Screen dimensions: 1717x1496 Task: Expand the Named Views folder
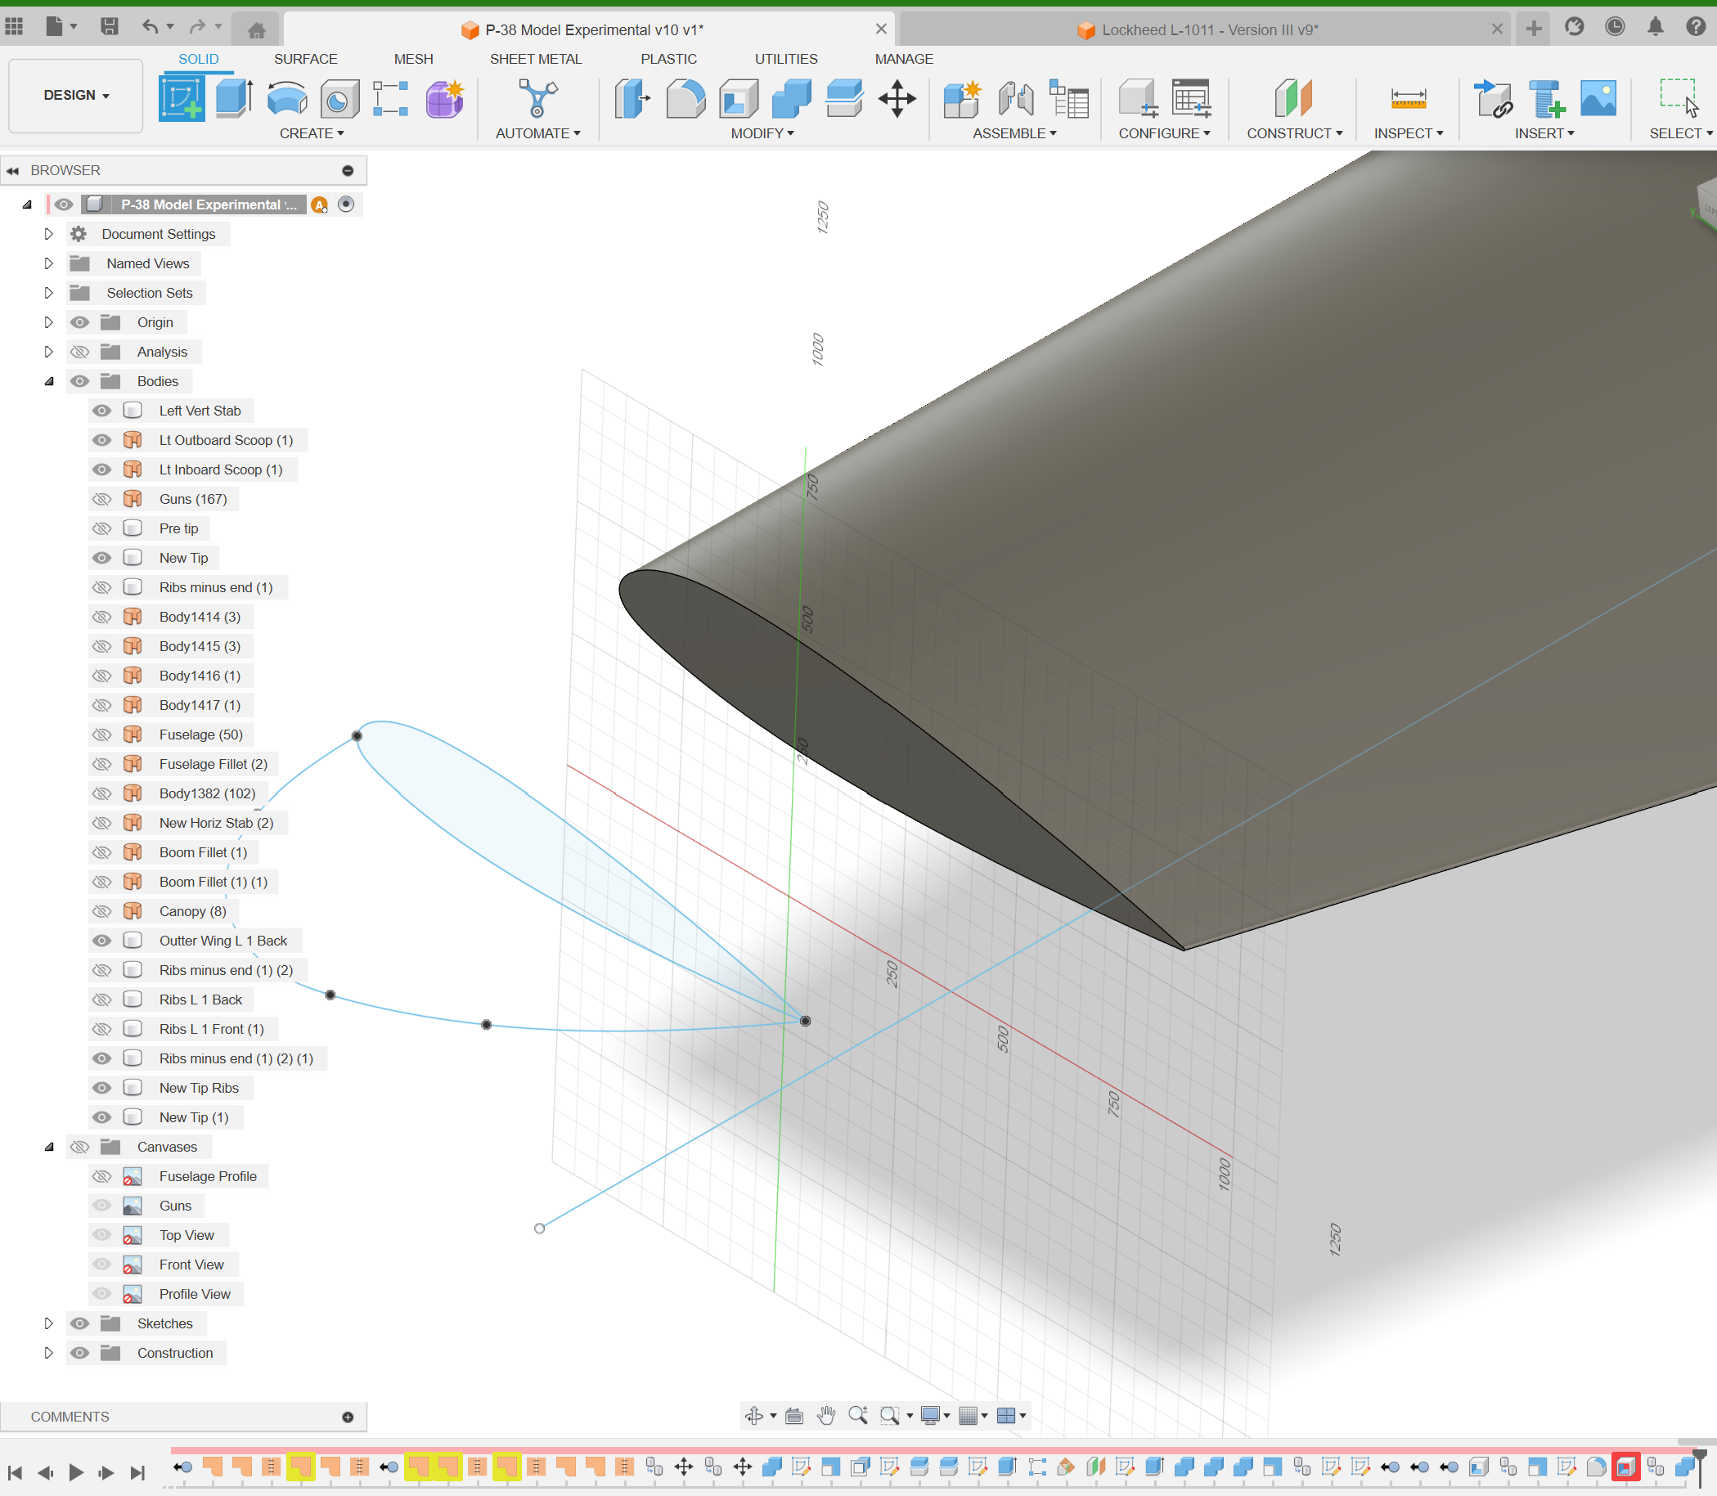coord(48,264)
